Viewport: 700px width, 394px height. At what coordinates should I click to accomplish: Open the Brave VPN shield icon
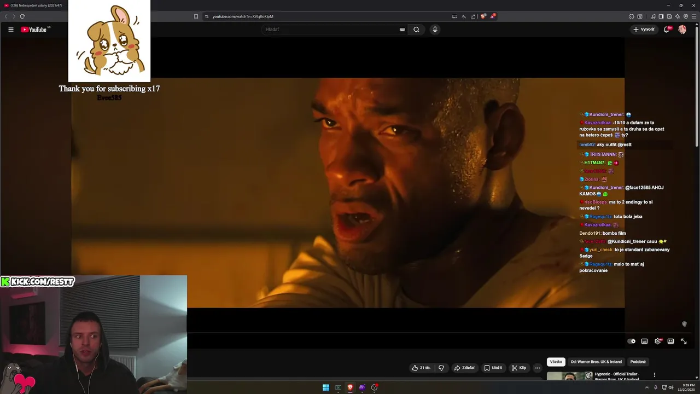[x=686, y=16]
